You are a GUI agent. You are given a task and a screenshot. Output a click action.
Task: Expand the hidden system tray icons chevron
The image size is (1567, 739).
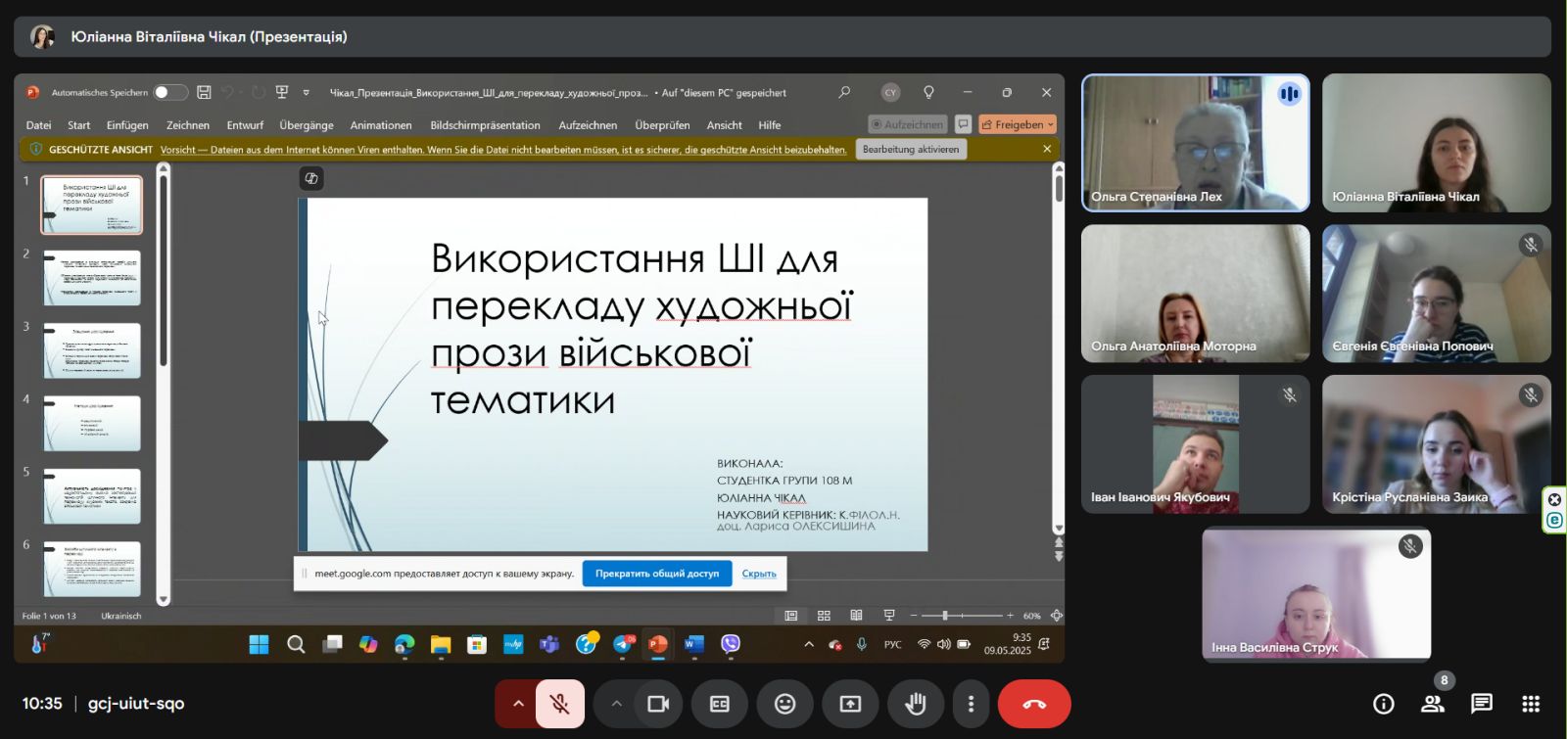coord(809,644)
